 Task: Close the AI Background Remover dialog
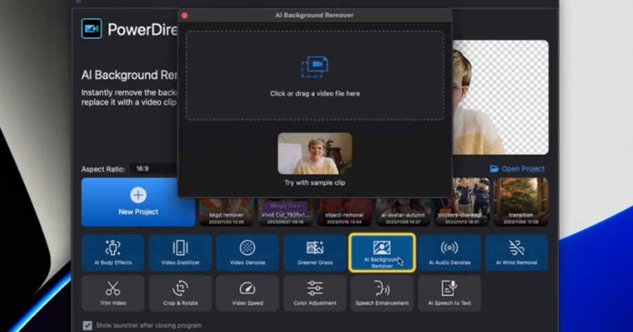[x=184, y=15]
